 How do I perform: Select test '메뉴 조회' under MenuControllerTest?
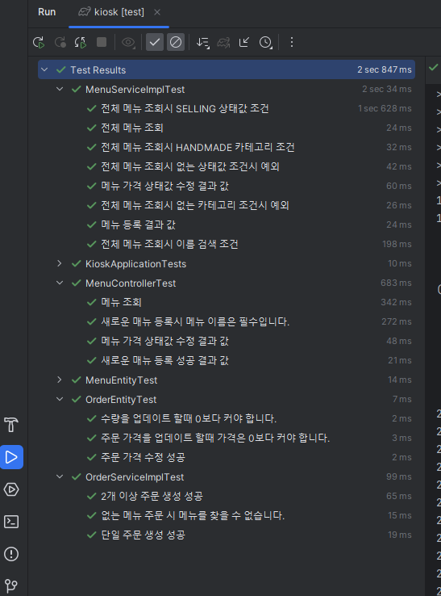coord(227,303)
